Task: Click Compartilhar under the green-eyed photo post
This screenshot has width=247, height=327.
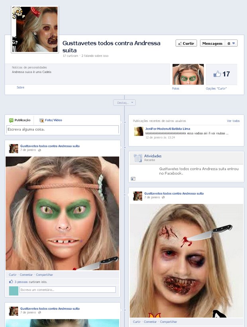Action: click(x=44, y=275)
